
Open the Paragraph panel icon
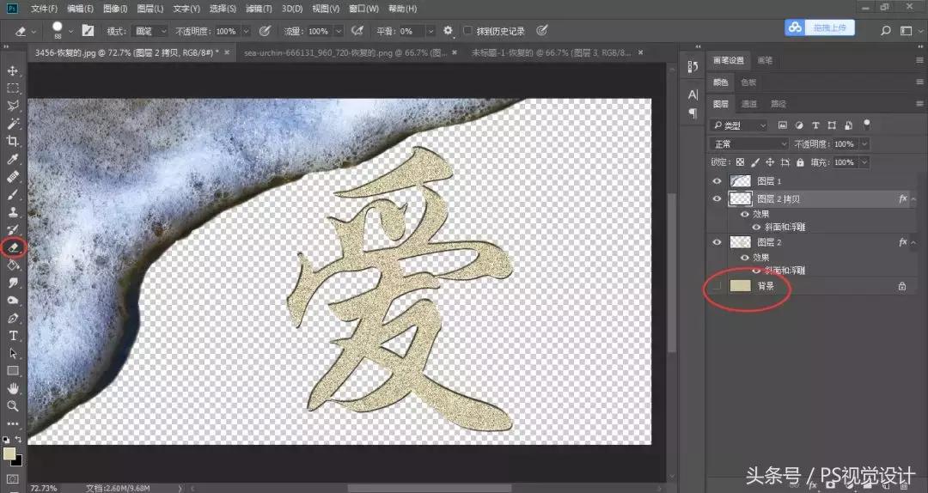(693, 113)
